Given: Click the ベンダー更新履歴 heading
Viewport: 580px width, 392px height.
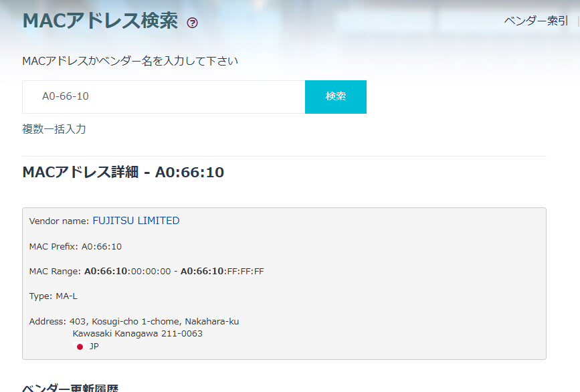Looking at the screenshot, I should [x=70, y=387].
